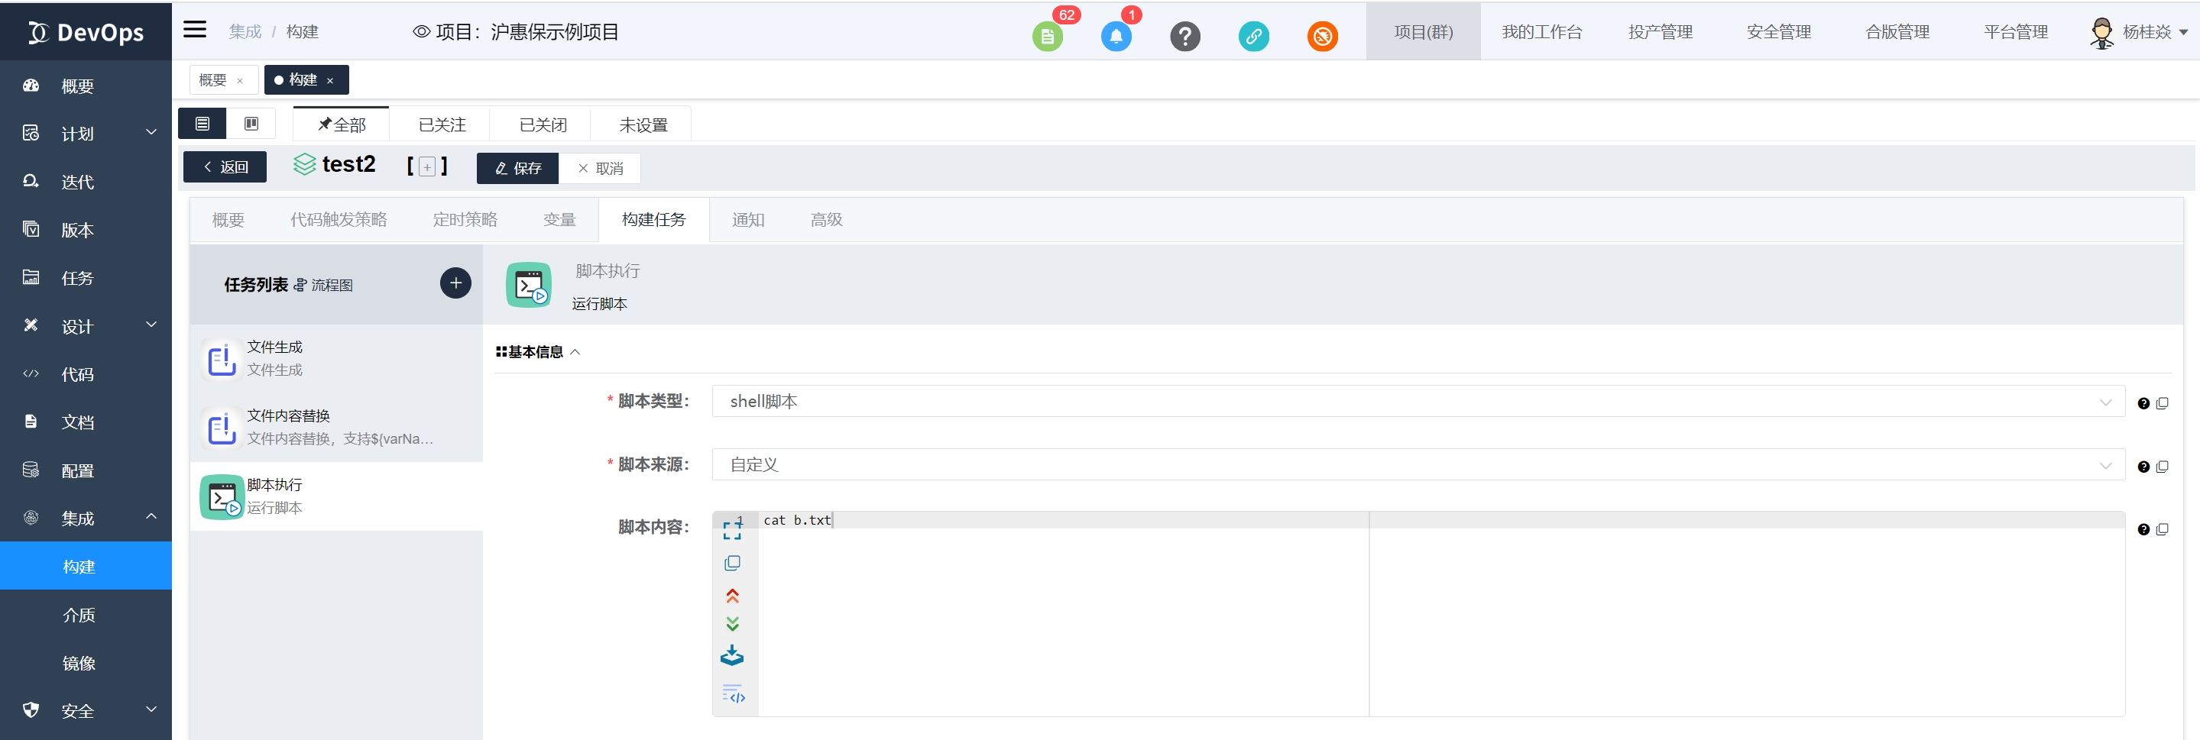Click the help icon beside 脚本内容
The width and height of the screenshot is (2200, 740).
[x=2143, y=530]
